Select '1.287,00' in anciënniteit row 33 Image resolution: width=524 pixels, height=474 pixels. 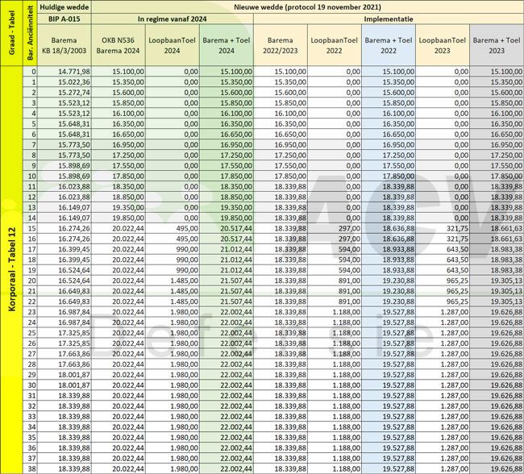(x=455, y=417)
